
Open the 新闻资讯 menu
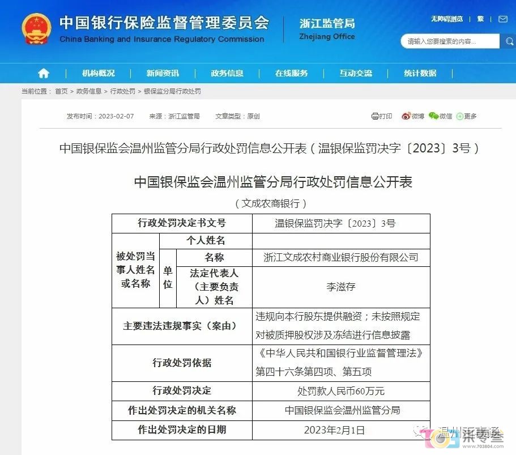point(163,73)
